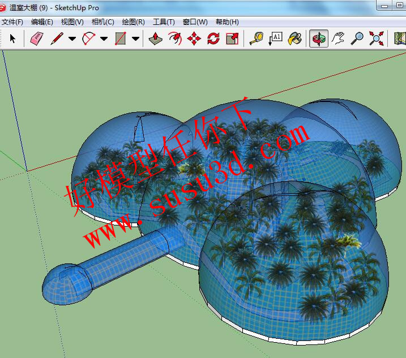
Task: Choose the Rotate tool
Action: tap(213, 39)
